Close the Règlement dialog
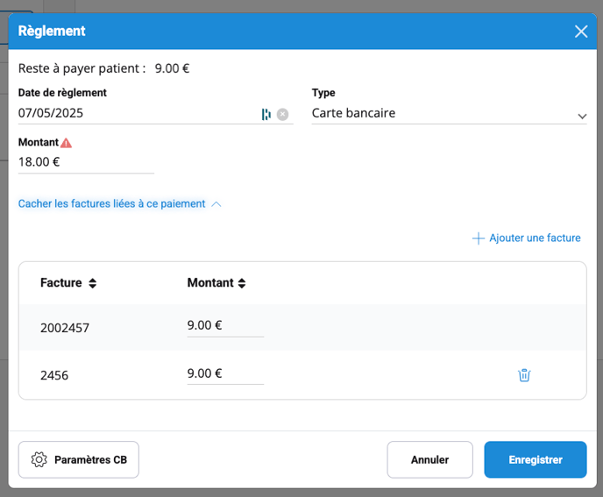This screenshot has width=603, height=497. pyautogui.click(x=580, y=32)
